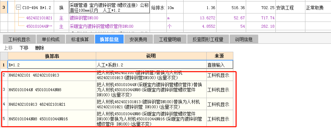This screenshot has width=331, height=132.
Task: Select row number 5 in conversion table
Action: (x=4, y=119)
